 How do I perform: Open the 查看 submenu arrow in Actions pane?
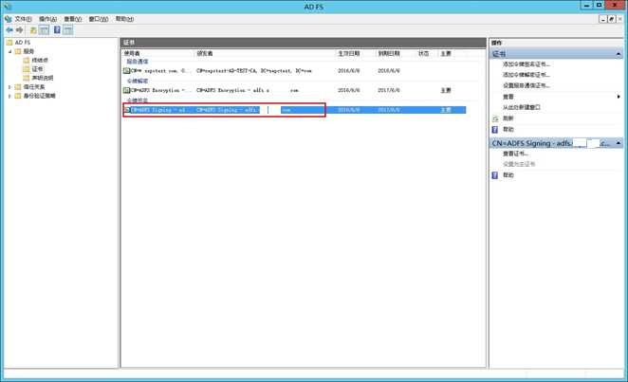click(619, 97)
